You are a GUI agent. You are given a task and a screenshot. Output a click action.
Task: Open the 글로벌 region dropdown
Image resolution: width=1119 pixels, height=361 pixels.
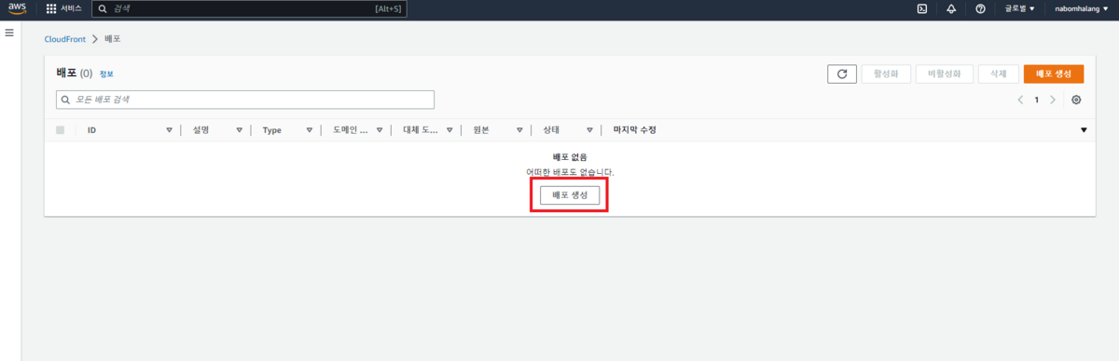pyautogui.click(x=1019, y=8)
